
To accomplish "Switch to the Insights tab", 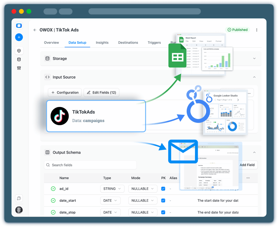I will [102, 43].
